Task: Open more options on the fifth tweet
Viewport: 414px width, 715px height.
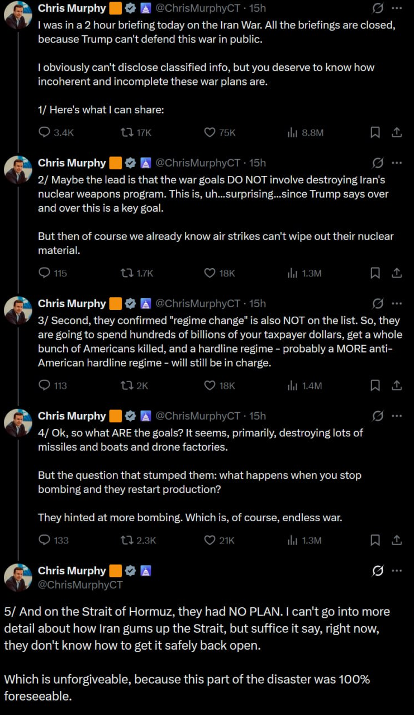Action: click(397, 571)
